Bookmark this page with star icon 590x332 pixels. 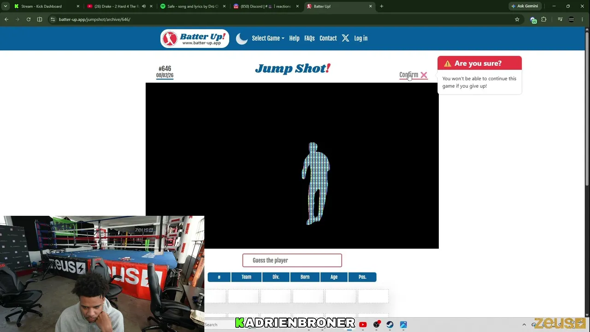click(517, 19)
